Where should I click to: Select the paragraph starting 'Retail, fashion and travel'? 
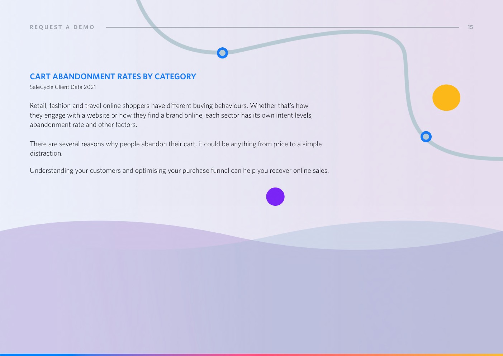(x=171, y=115)
